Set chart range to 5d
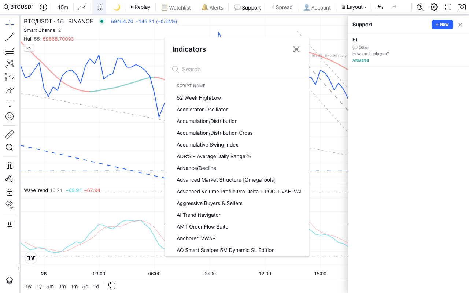The image size is (469, 293). pos(85,286)
